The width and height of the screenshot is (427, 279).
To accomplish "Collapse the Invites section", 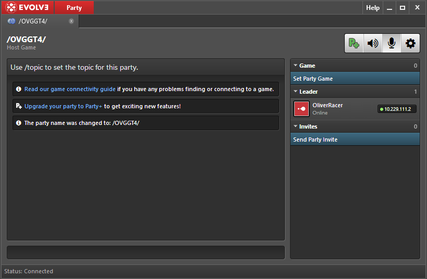I will coord(296,126).
